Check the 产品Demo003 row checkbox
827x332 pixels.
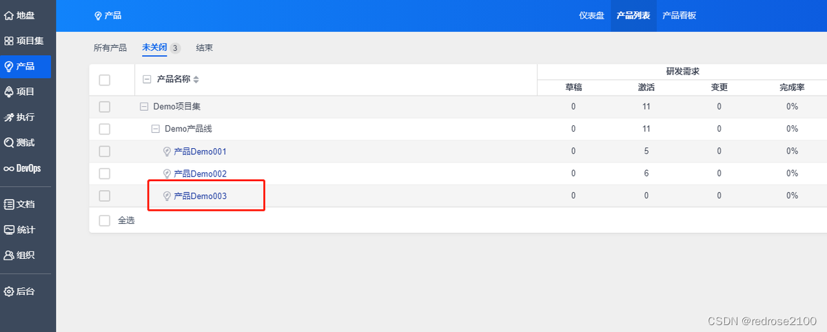tap(105, 196)
